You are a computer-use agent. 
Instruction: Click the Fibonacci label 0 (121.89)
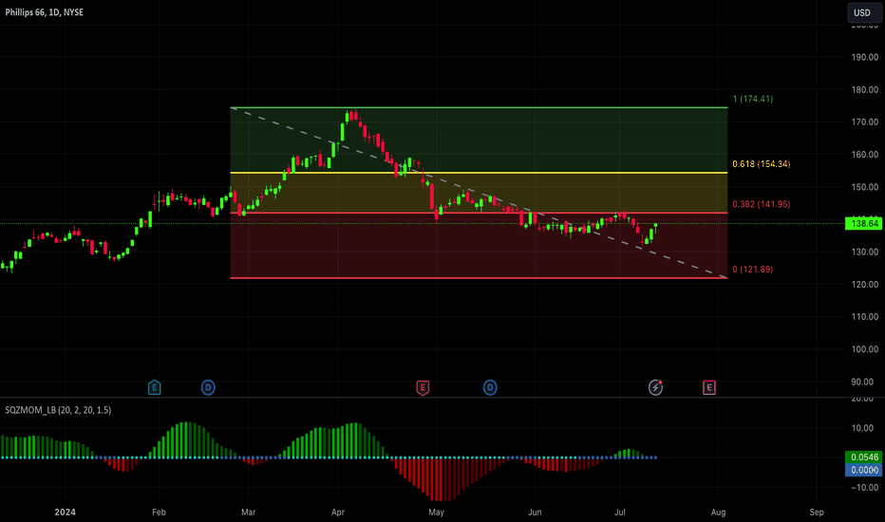point(752,270)
